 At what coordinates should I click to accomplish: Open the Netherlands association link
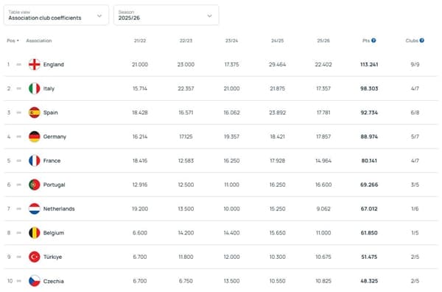tap(59, 209)
